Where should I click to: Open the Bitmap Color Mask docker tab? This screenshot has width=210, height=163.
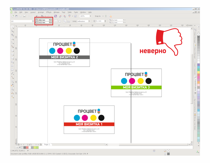(195, 122)
